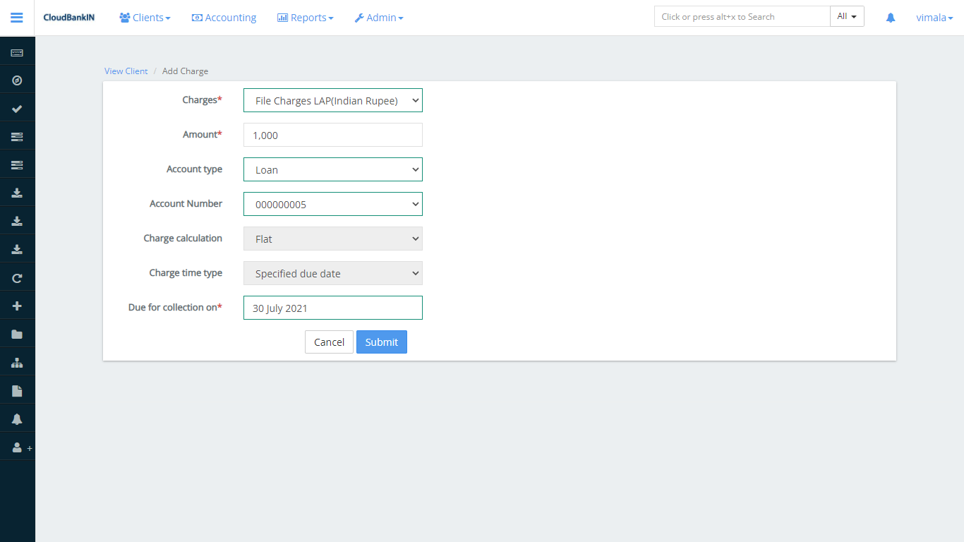
Task: Open the Account Number dropdown
Action: point(332,205)
